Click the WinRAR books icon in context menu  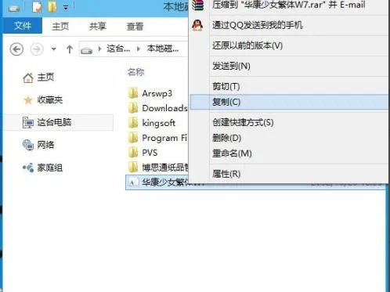point(197,5)
